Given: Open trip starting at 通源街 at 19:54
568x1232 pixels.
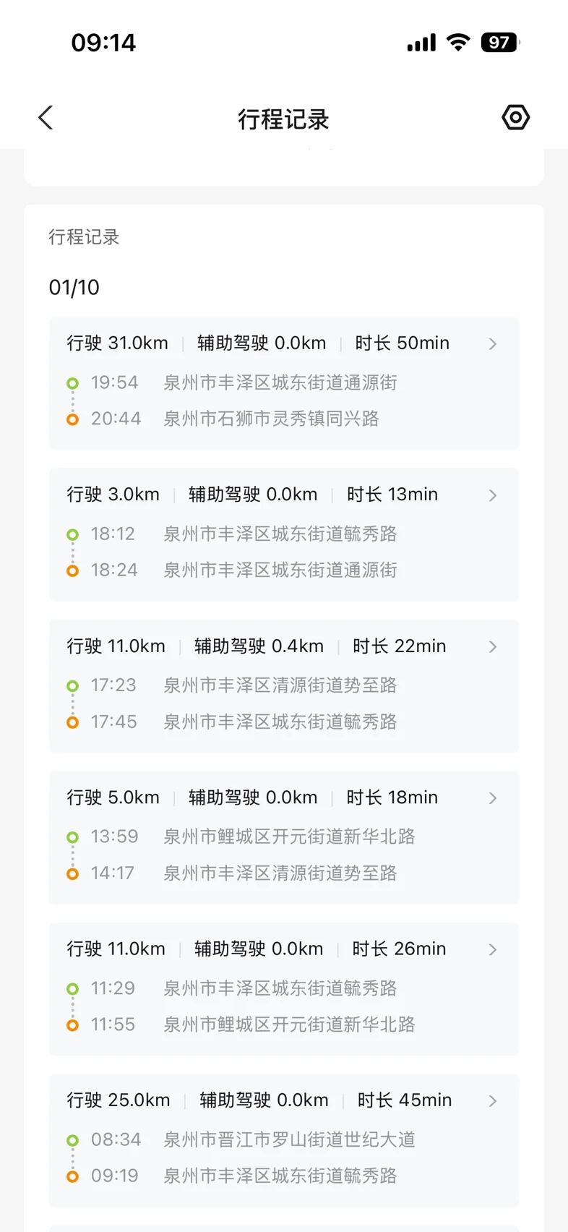Looking at the screenshot, I should tap(280, 382).
